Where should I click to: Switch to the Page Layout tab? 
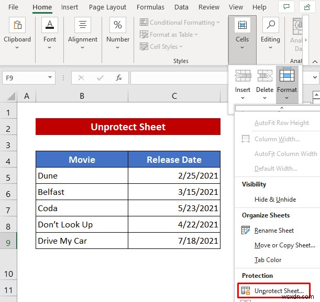click(x=107, y=7)
